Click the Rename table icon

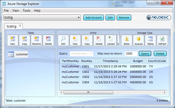(x=36, y=40)
